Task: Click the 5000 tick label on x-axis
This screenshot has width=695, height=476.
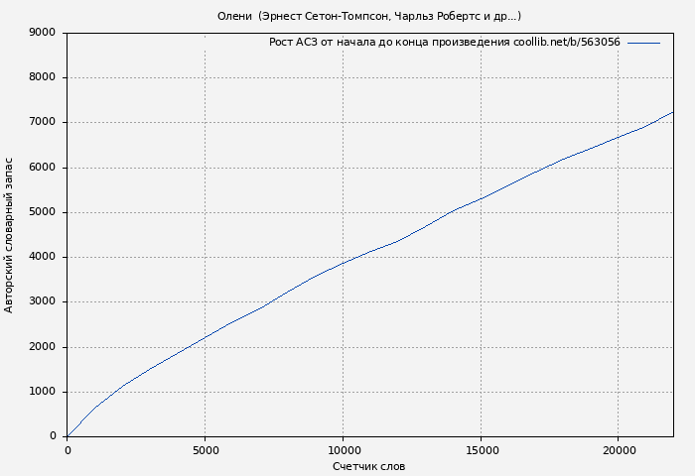Action: click(205, 449)
